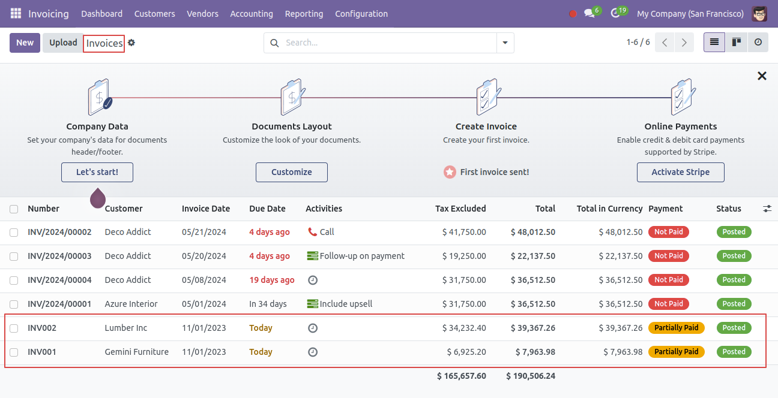The width and height of the screenshot is (778, 398).
Task: Click the Documents Layout step icon
Action: (x=292, y=97)
